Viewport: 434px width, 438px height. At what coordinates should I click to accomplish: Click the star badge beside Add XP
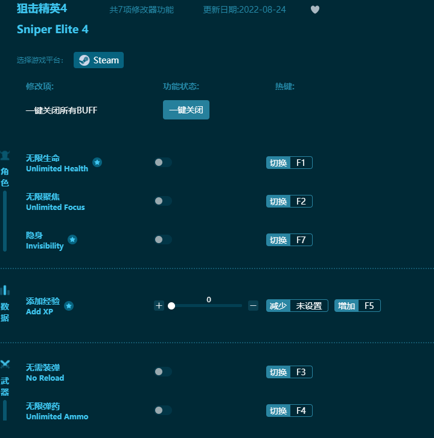coord(69,306)
